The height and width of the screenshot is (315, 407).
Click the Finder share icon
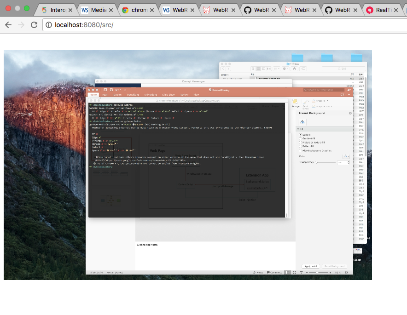[x=294, y=69]
